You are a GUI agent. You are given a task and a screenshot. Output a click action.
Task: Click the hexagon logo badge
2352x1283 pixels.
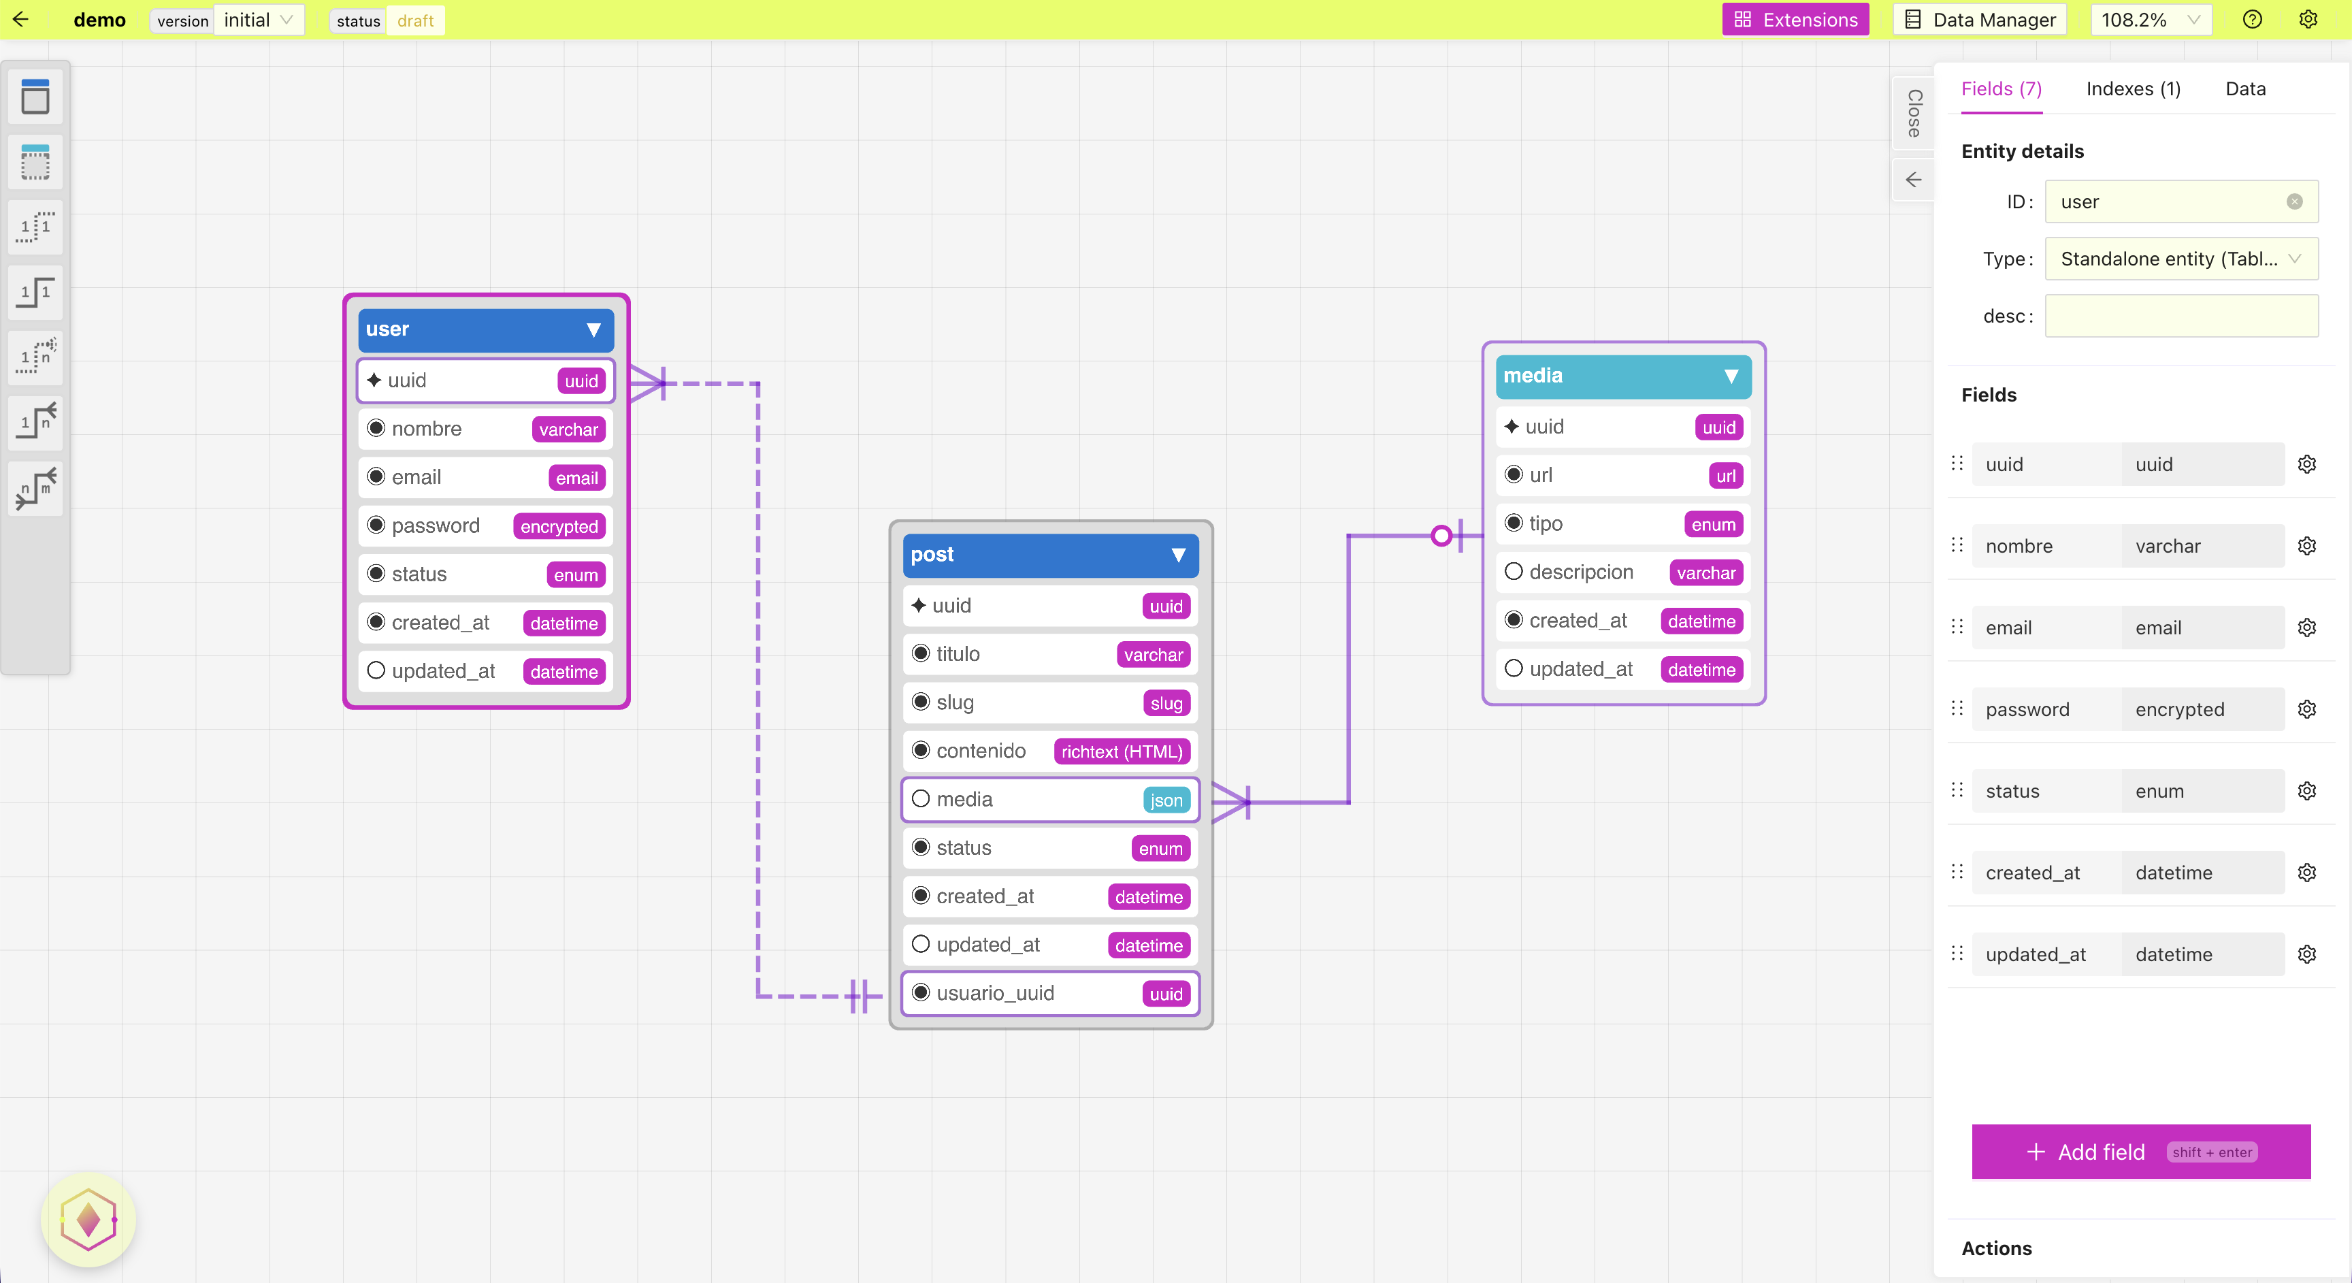tap(88, 1220)
